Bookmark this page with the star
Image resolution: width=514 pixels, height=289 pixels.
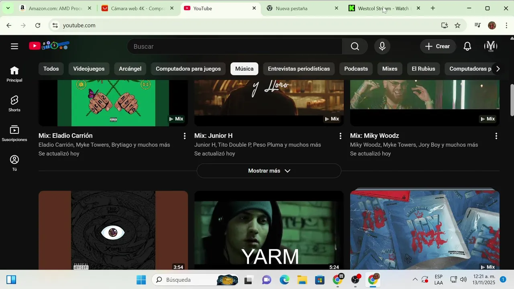coord(457,25)
